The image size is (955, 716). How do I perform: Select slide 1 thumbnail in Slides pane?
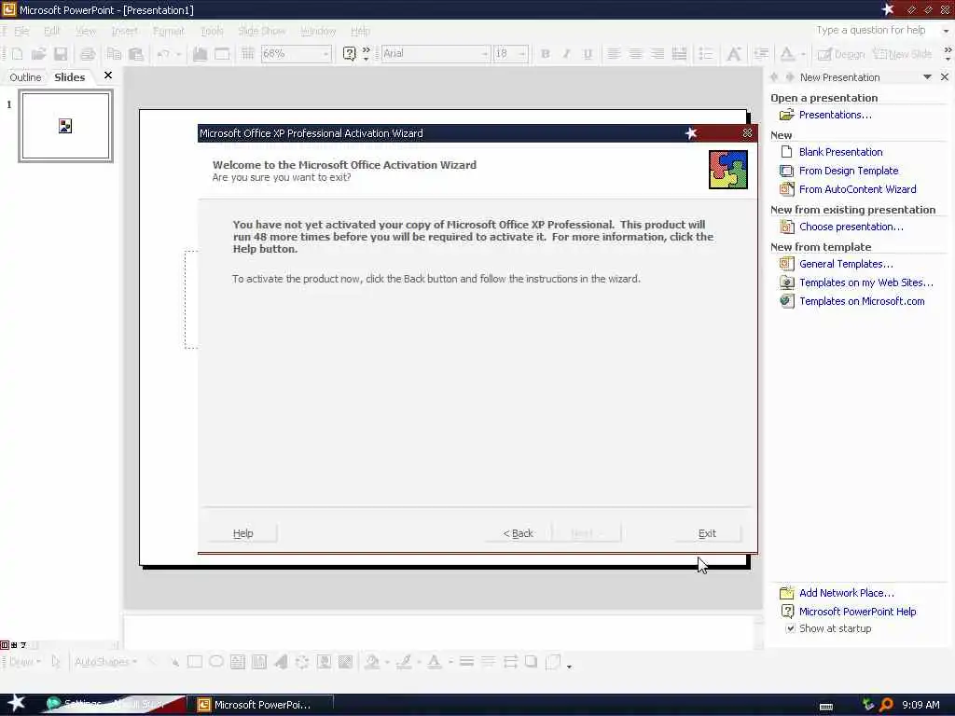point(66,126)
